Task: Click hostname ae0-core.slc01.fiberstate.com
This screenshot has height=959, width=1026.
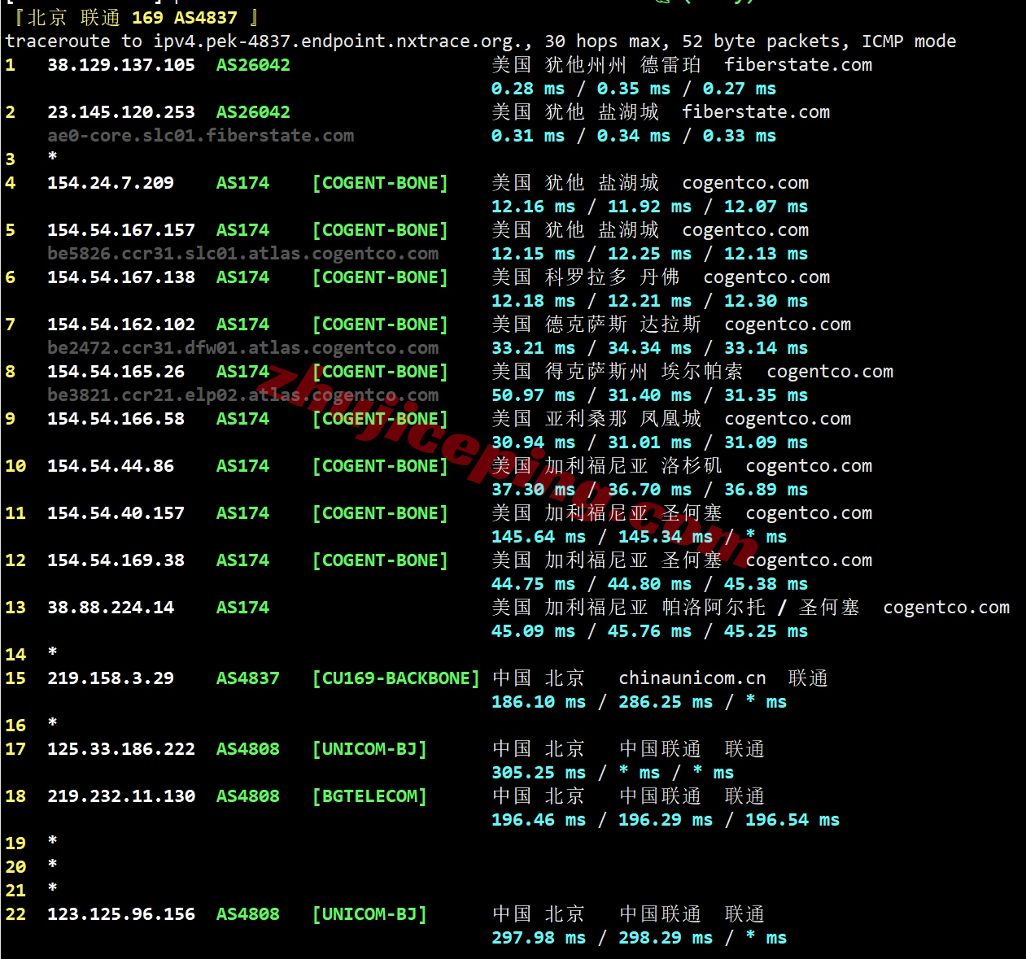Action: 201,136
